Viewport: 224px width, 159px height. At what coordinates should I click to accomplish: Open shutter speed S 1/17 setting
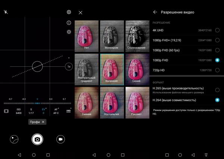(31, 111)
